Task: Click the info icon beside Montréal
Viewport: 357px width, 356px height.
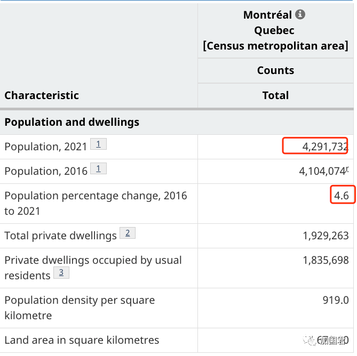Action: (x=300, y=14)
